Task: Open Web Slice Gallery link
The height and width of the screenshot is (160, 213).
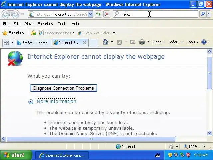Action: (95, 33)
